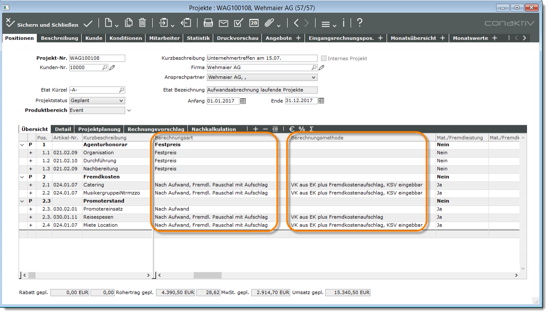Click the print icon in the toolbar
This screenshot has width=549, height=314.
tap(208, 23)
